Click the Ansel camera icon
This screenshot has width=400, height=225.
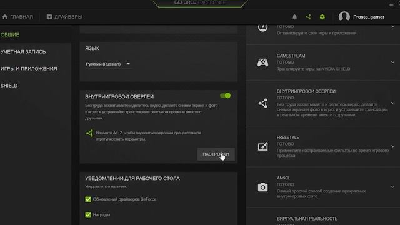point(262,187)
